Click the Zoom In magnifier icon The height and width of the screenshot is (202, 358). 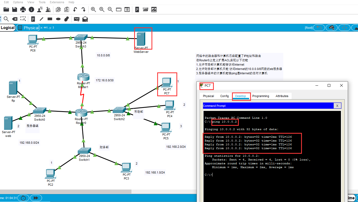tap(93, 10)
